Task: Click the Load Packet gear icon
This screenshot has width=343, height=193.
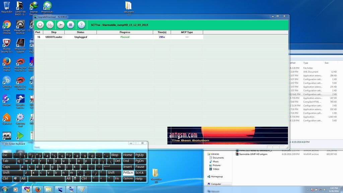Action: click(x=40, y=25)
